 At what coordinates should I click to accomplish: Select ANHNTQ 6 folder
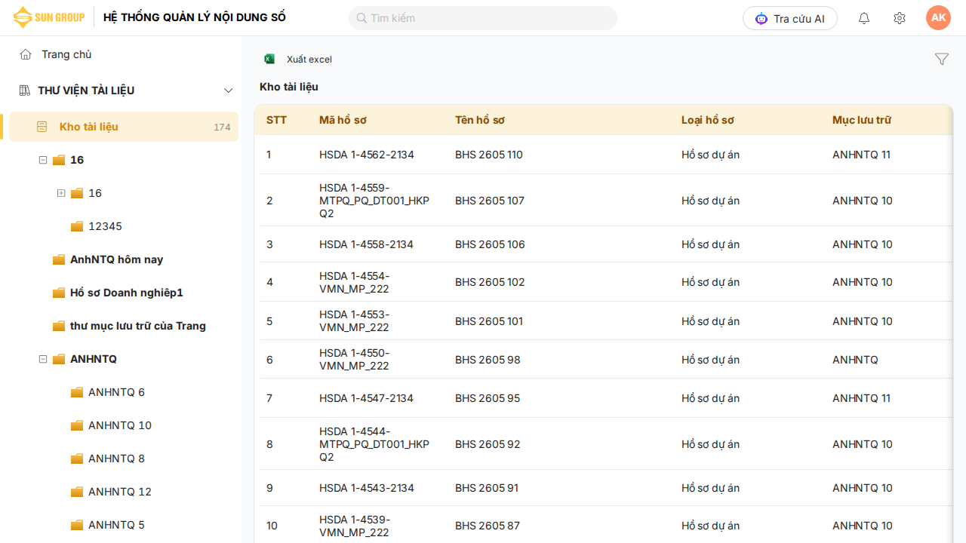pyautogui.click(x=116, y=392)
